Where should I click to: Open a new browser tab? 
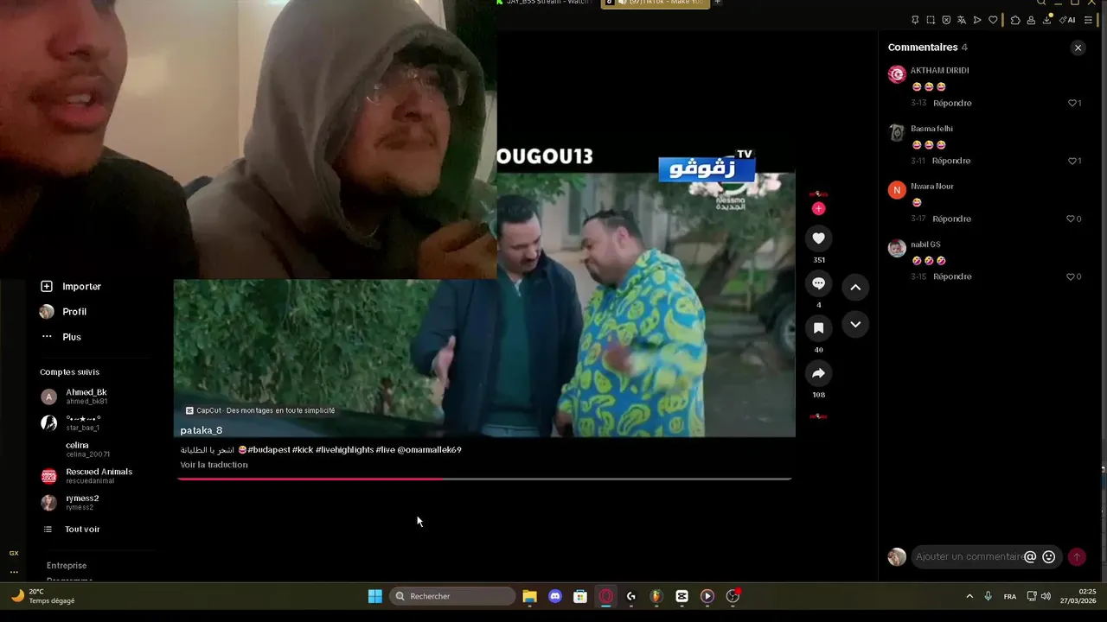point(717,3)
